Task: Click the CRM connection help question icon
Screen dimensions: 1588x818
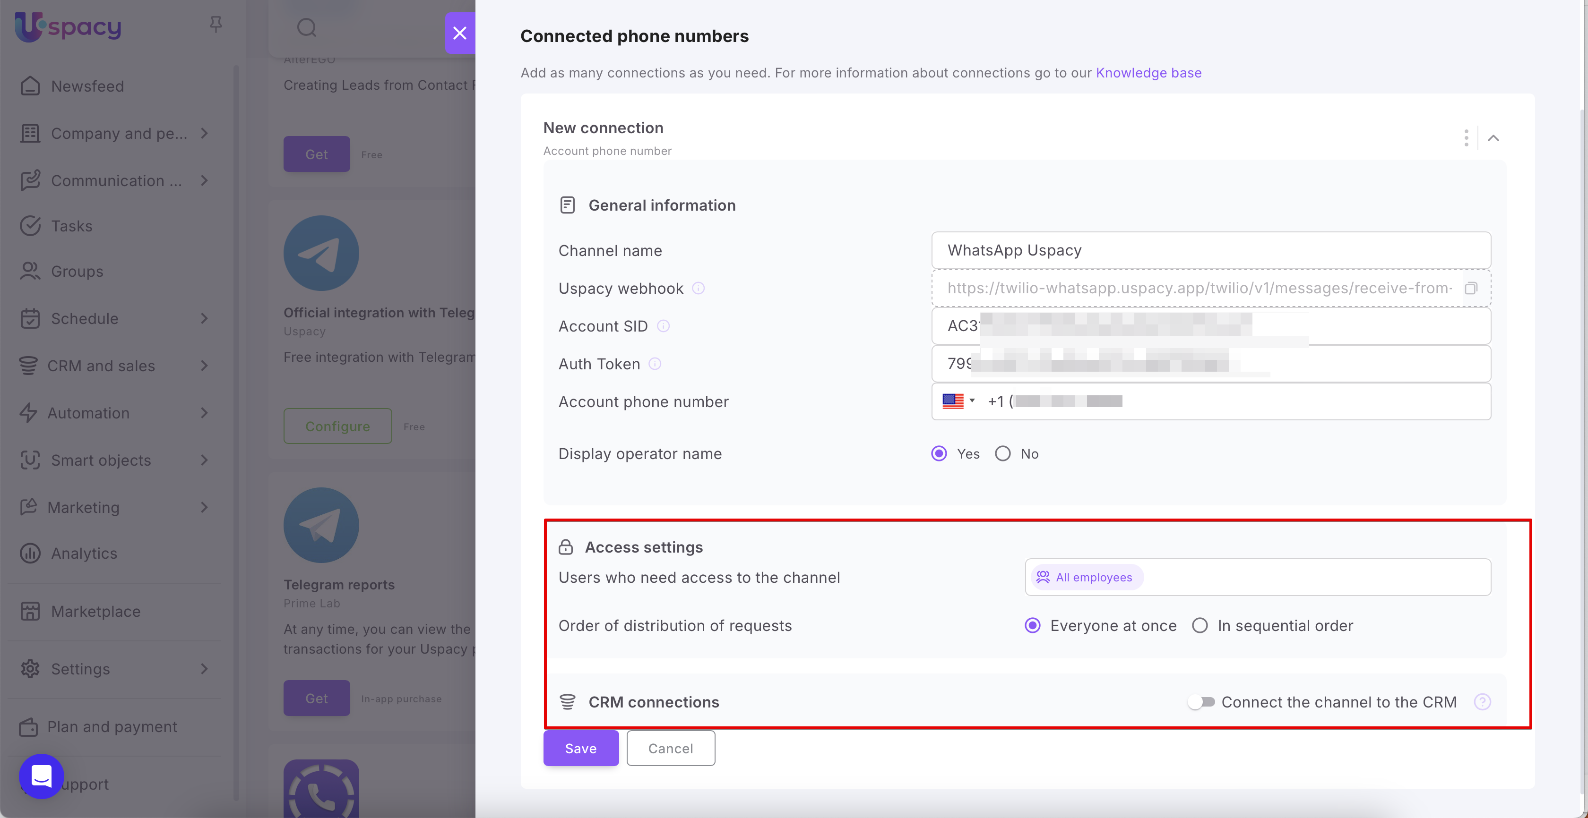Action: pos(1482,702)
